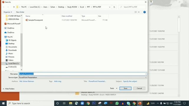Click the Save button

(x=126, y=88)
